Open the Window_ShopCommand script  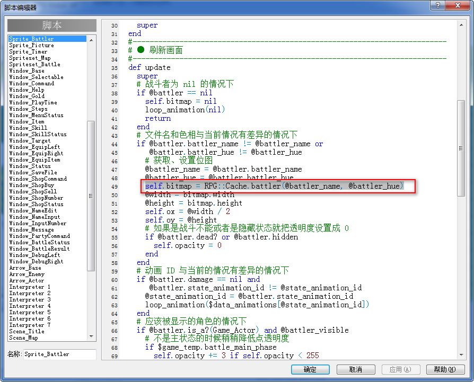coord(38,179)
